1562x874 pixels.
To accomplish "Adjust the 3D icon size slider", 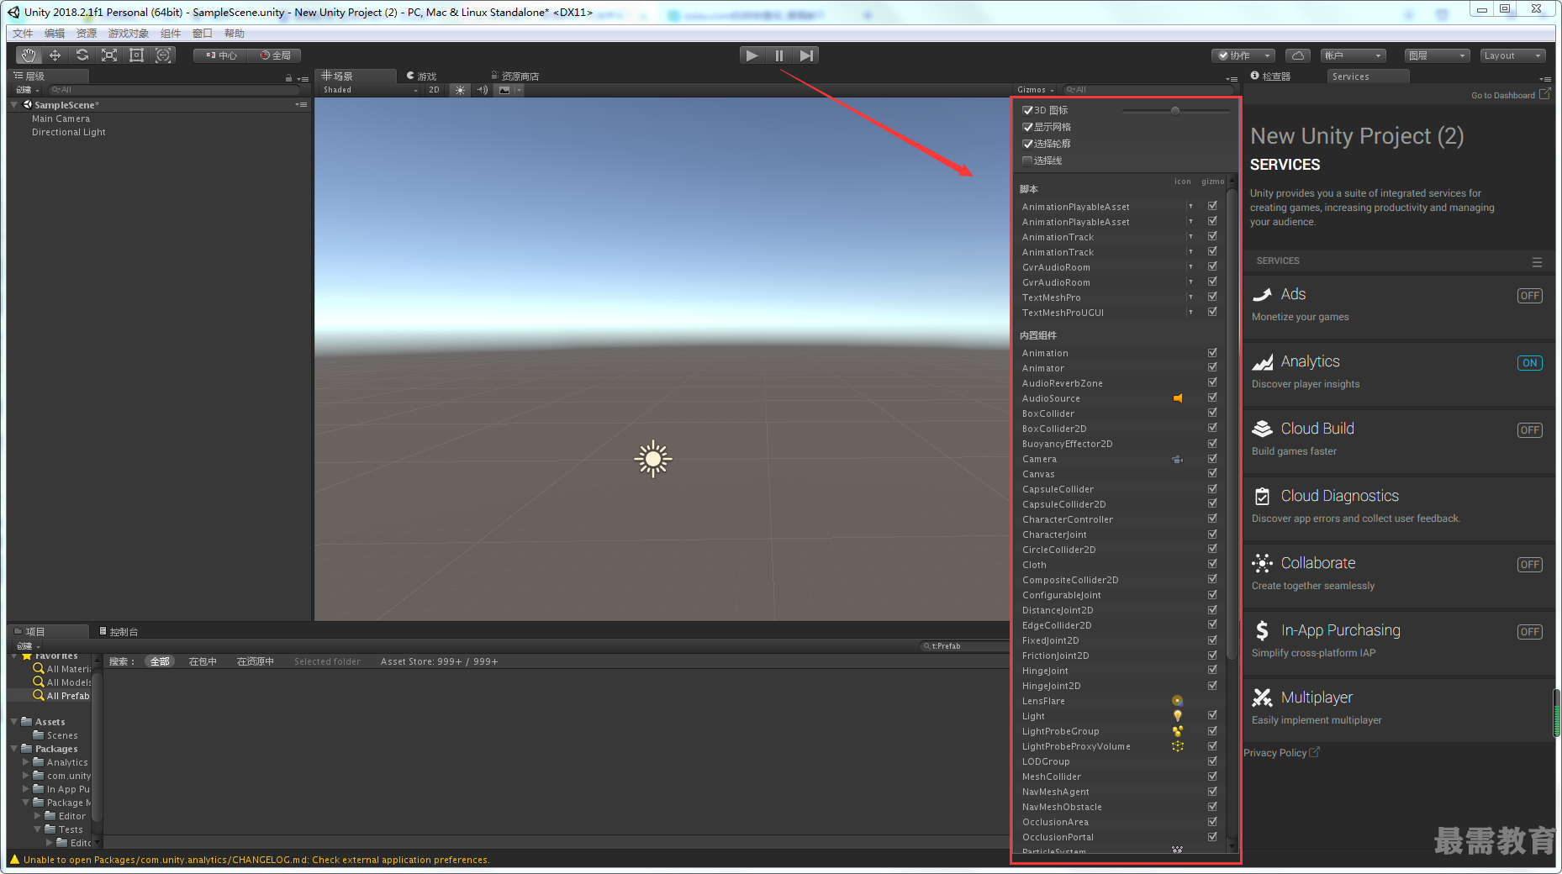I will [x=1175, y=110].
